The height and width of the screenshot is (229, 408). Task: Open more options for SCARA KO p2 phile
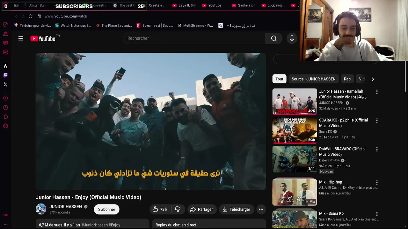tap(377, 121)
